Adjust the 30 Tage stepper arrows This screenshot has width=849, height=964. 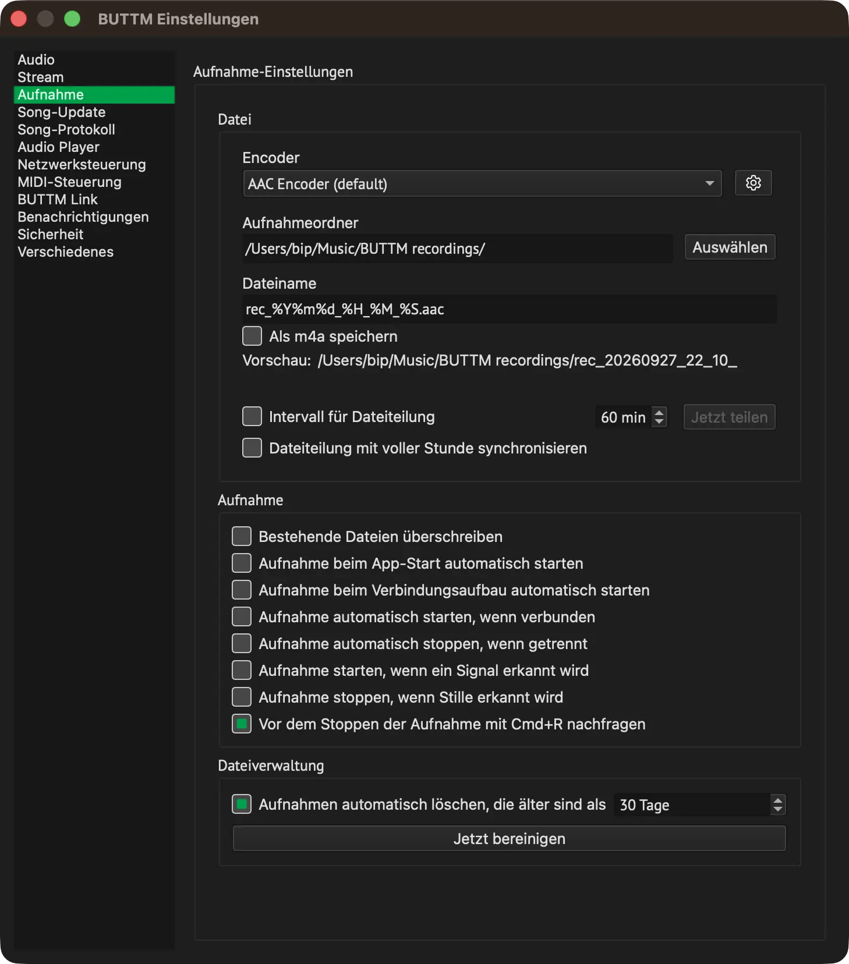click(778, 804)
